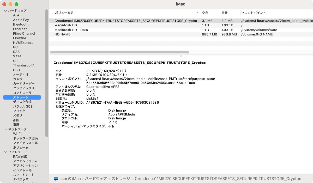Select RAW対応 in the sidebar
The image size is (313, 183).
(x=20, y=157)
